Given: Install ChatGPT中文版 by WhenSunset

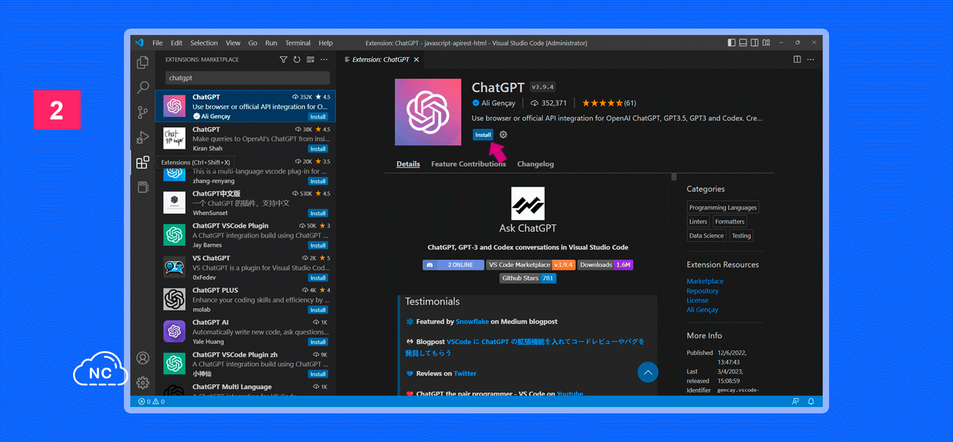Looking at the screenshot, I should pyautogui.click(x=318, y=213).
